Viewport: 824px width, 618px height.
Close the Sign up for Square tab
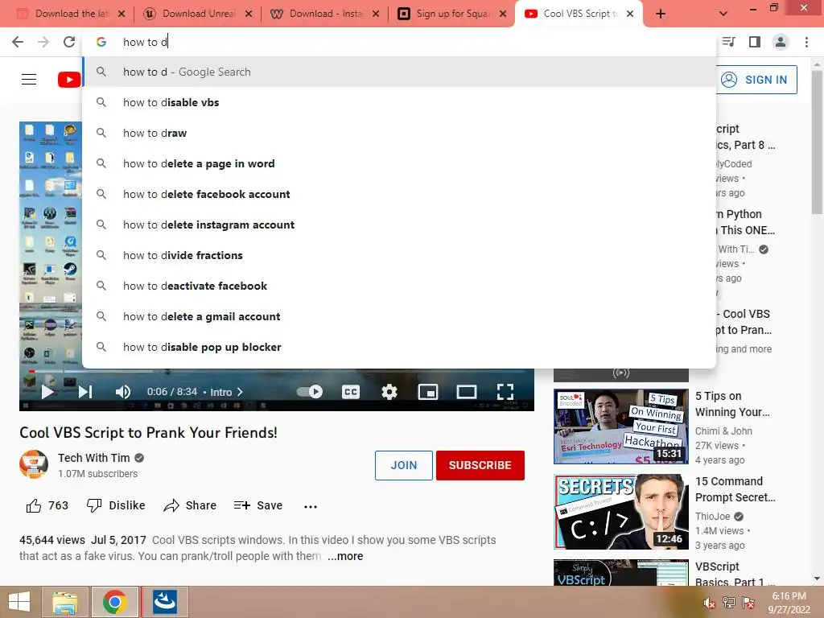tap(503, 14)
